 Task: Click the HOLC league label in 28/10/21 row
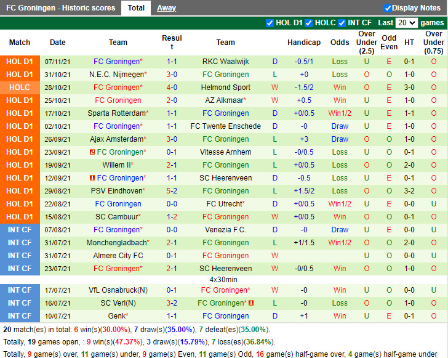[x=20, y=87]
